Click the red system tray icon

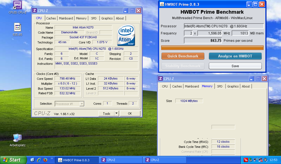coord(246,160)
